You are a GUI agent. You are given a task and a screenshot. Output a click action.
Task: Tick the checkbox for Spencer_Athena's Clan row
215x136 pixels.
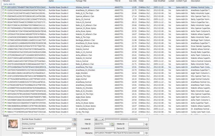point(3,16)
